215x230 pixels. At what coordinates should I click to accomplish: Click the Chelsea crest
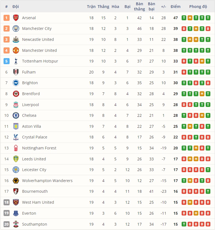[16, 115]
